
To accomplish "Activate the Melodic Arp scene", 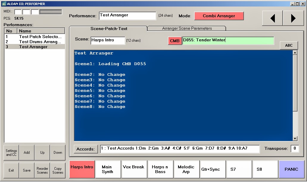I will (187, 169).
